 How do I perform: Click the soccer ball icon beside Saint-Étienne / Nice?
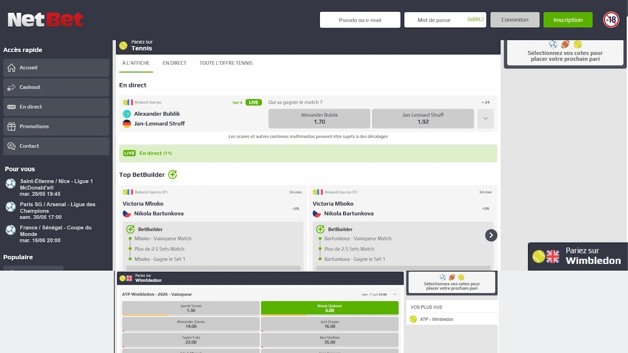click(x=10, y=184)
